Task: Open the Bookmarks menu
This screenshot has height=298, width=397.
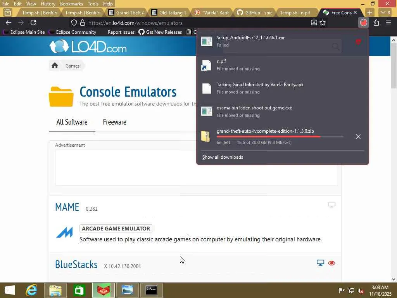Action: point(71,4)
